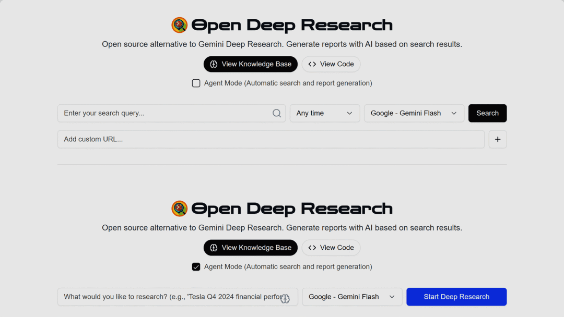Open the model dropdown beside Start Deep Research
The image size is (564, 317).
(352, 297)
